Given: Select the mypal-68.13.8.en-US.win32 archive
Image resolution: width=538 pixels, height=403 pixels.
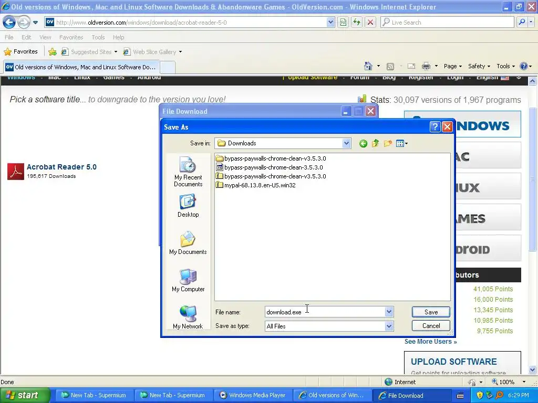Looking at the screenshot, I should pos(256,185).
